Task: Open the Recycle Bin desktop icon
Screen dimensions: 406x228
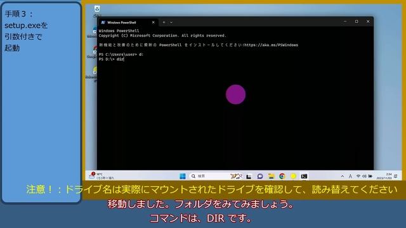Action: tap(97, 9)
